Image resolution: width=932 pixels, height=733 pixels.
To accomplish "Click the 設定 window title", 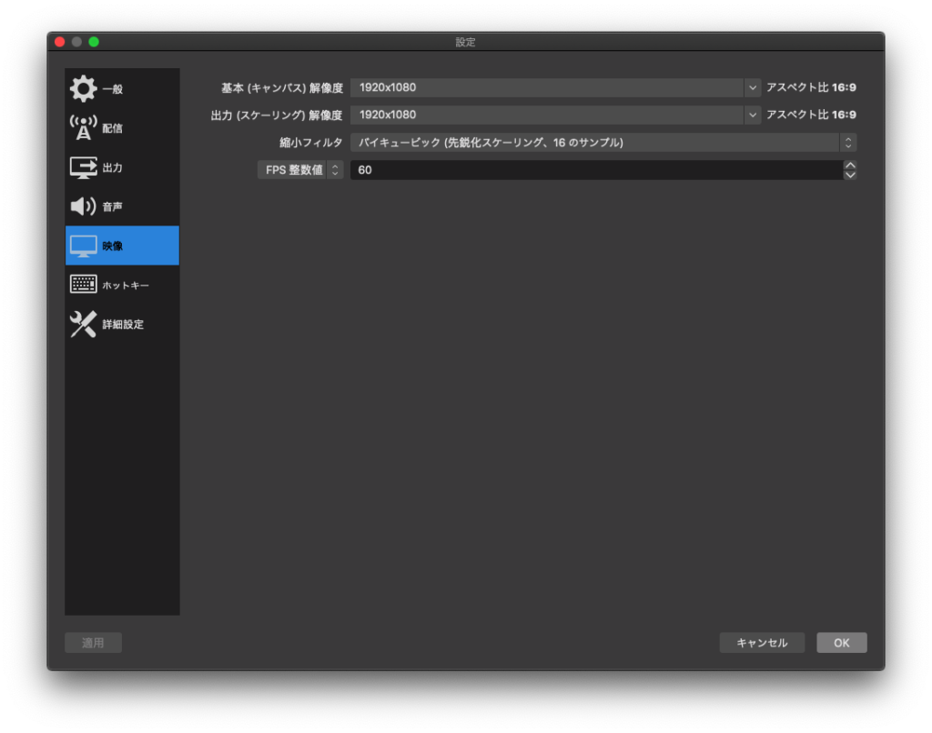I will [465, 42].
